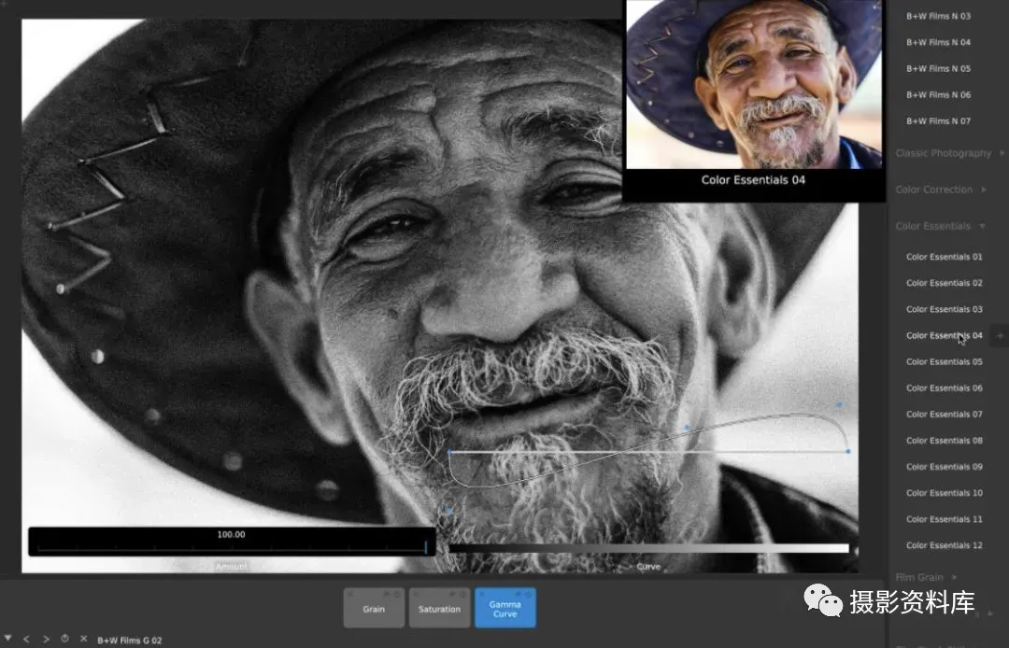The image size is (1009, 648).
Task: Choose Color Essentials 01 preset
Action: [944, 257]
